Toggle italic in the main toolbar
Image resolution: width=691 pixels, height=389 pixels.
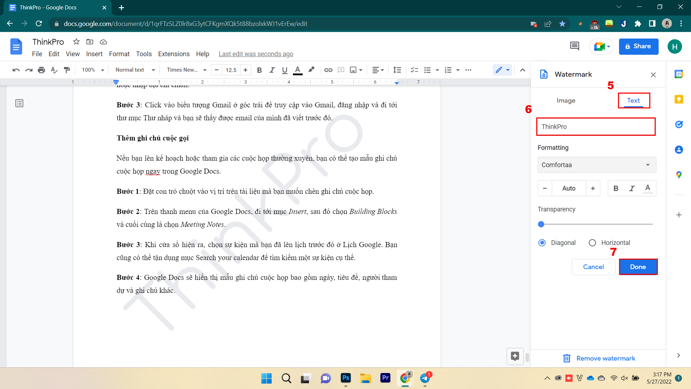point(272,70)
